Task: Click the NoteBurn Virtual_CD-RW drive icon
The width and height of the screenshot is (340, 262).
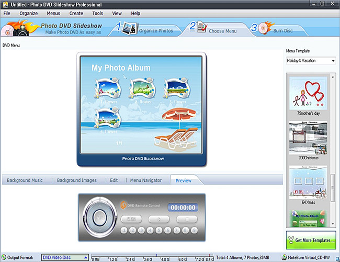Action: (284, 257)
